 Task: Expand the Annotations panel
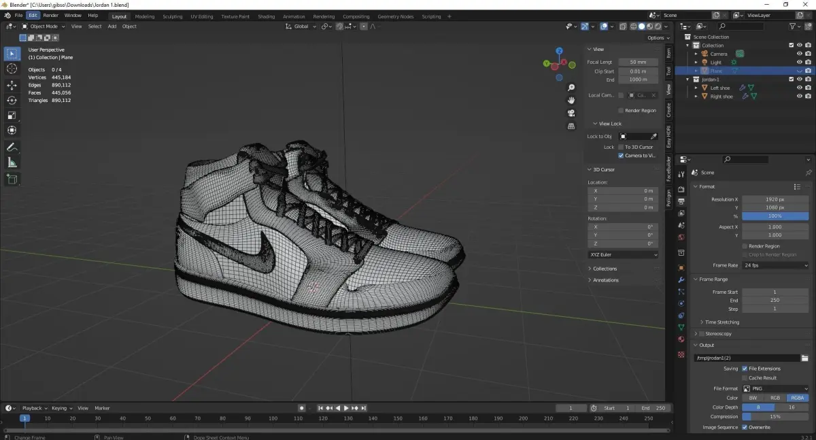click(605, 280)
